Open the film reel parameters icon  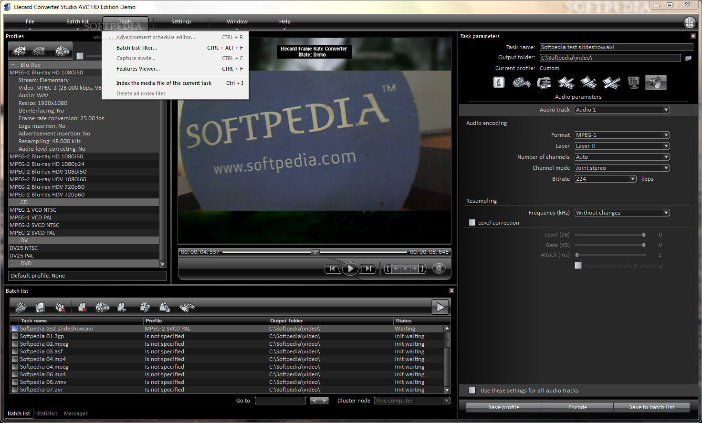pyautogui.click(x=521, y=83)
